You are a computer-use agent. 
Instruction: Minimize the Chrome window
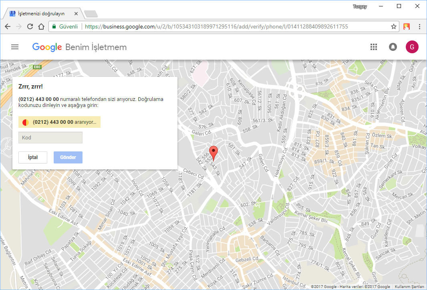click(381, 6)
